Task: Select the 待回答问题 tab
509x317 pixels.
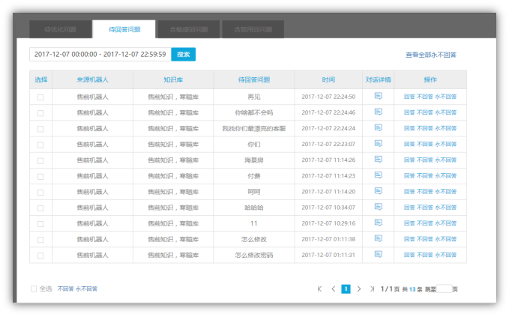Action: pyautogui.click(x=124, y=29)
